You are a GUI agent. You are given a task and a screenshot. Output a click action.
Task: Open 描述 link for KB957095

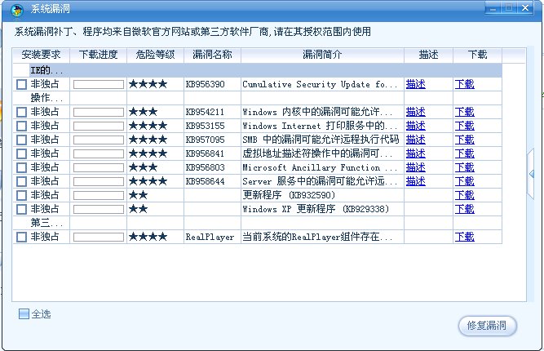pyautogui.click(x=416, y=140)
